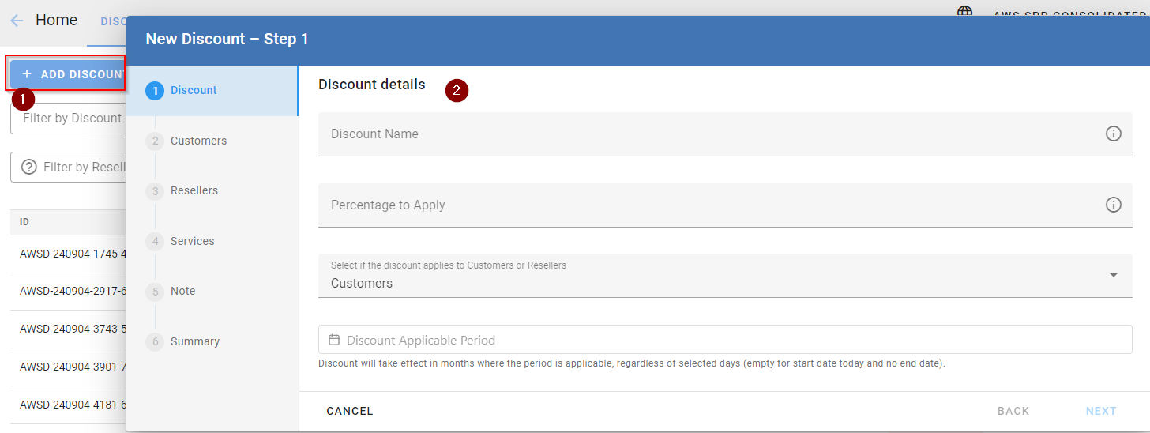Viewport: 1150px width, 433px height.
Task: Go to step 3 Resellers
Action: (194, 191)
